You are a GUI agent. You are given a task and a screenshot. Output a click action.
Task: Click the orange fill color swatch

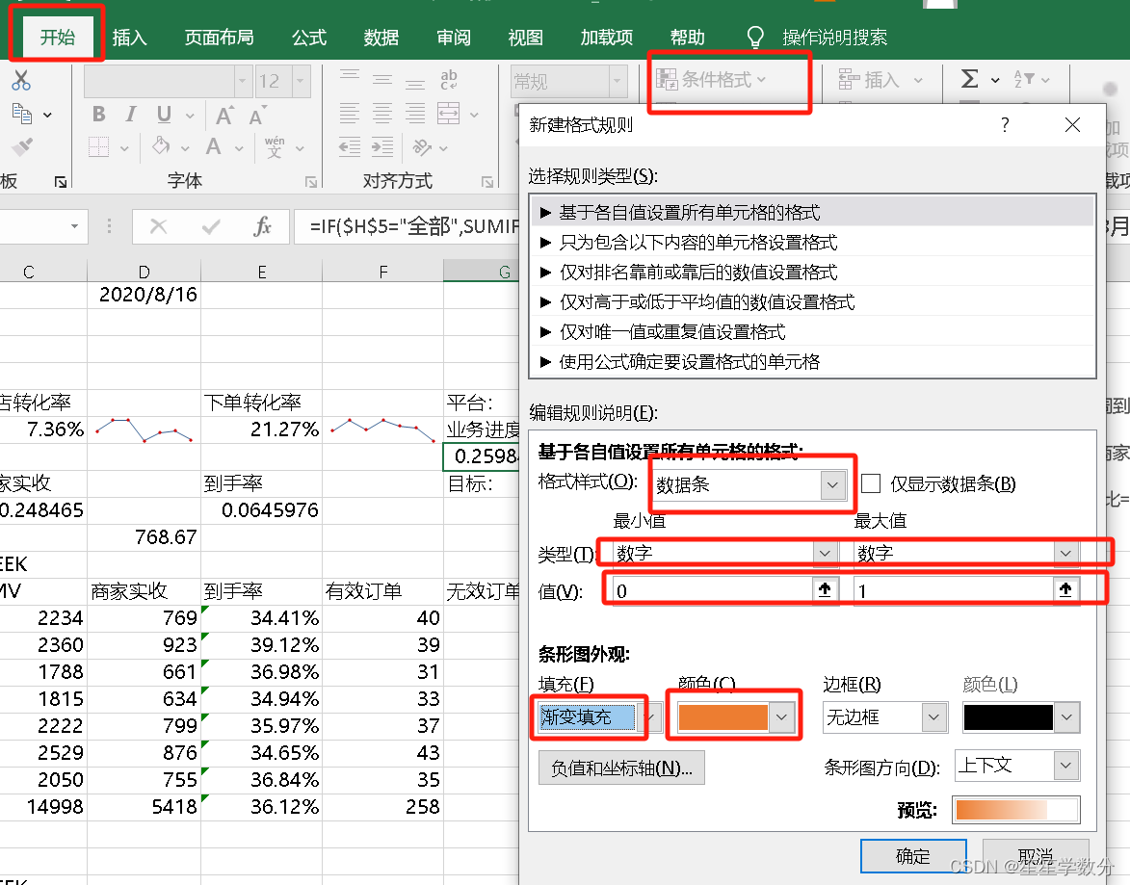click(x=723, y=717)
